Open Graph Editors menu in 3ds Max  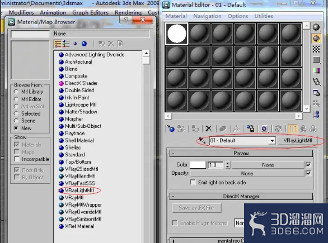coord(90,12)
